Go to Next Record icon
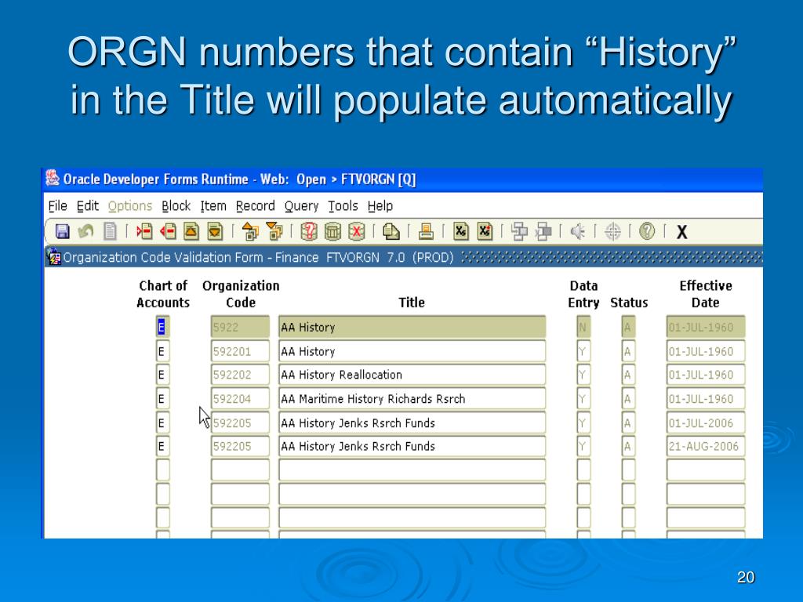 [215, 231]
